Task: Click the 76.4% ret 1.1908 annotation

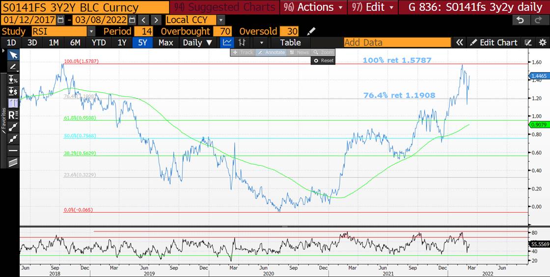Action: click(x=399, y=95)
